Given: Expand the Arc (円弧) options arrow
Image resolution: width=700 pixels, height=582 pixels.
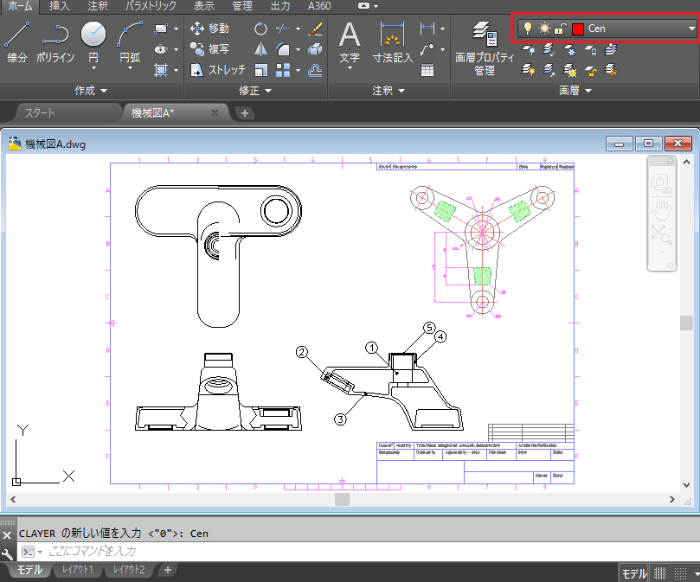Looking at the screenshot, I should click(x=130, y=68).
